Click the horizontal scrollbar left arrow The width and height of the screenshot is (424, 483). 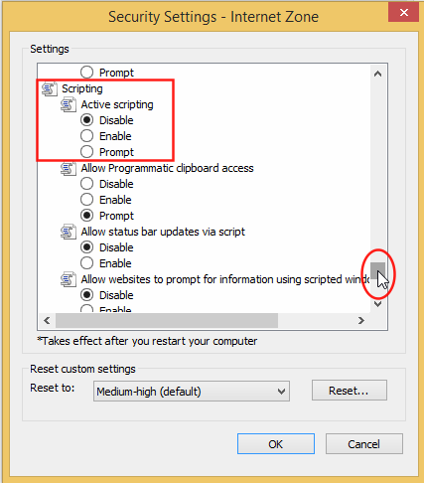tap(47, 320)
